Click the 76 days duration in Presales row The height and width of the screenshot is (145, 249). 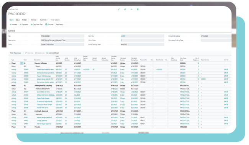pos(123,127)
